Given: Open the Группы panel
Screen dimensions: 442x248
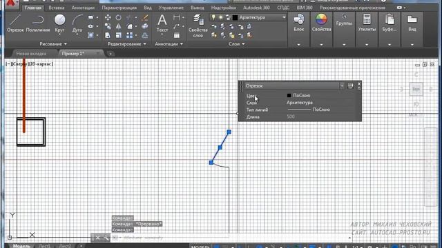Looking at the screenshot, I should (344, 20).
